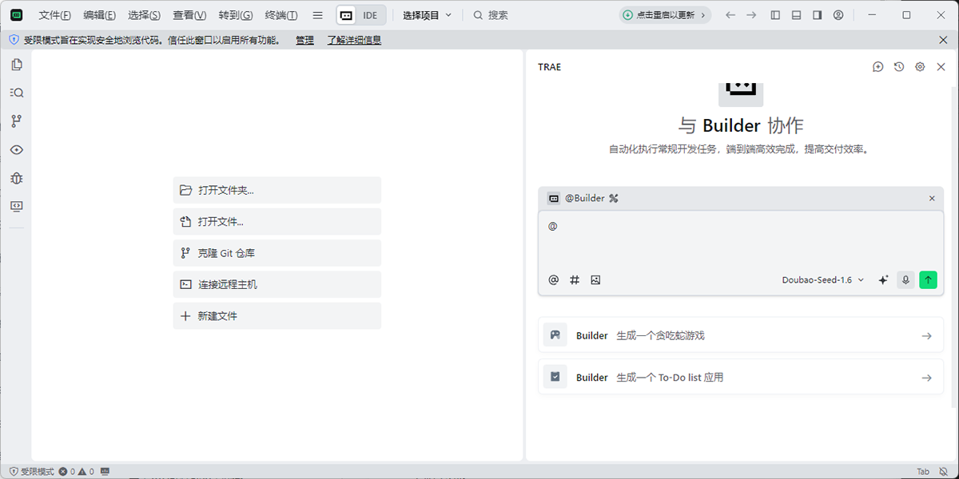Click the 了解详细信息 link
This screenshot has width=959, height=479.
pyautogui.click(x=354, y=40)
